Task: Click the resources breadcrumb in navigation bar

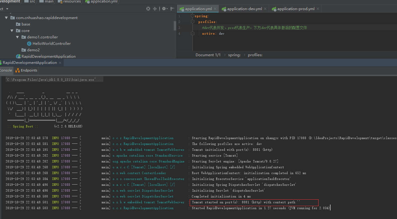Action: click(x=72, y=2)
